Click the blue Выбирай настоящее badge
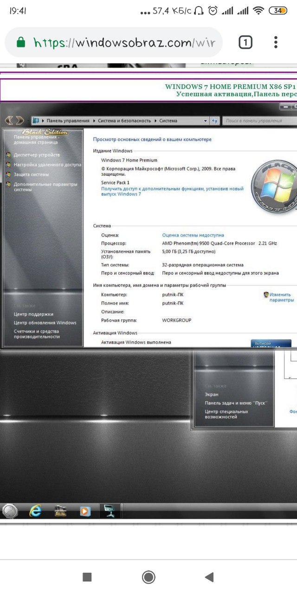This screenshot has height=595, width=297. tap(271, 344)
